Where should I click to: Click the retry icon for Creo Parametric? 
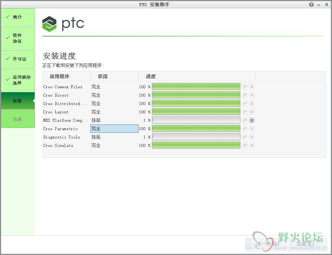click(x=245, y=129)
